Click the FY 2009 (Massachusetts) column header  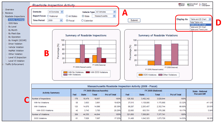(x=96, y=91)
